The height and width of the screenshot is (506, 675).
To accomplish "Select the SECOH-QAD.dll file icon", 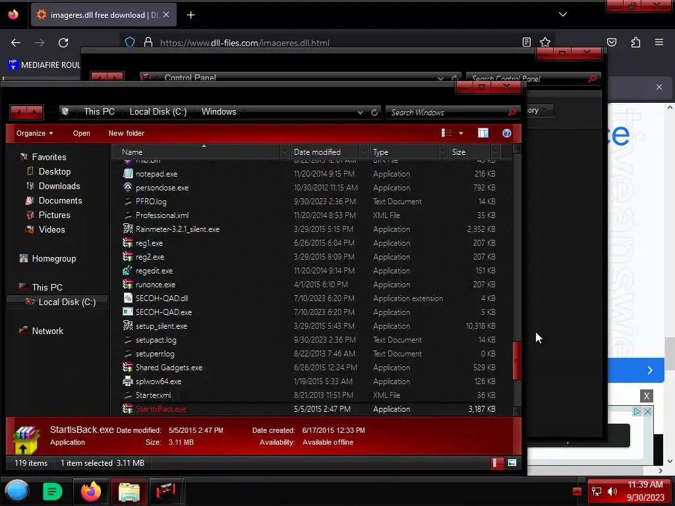I will [x=128, y=298].
